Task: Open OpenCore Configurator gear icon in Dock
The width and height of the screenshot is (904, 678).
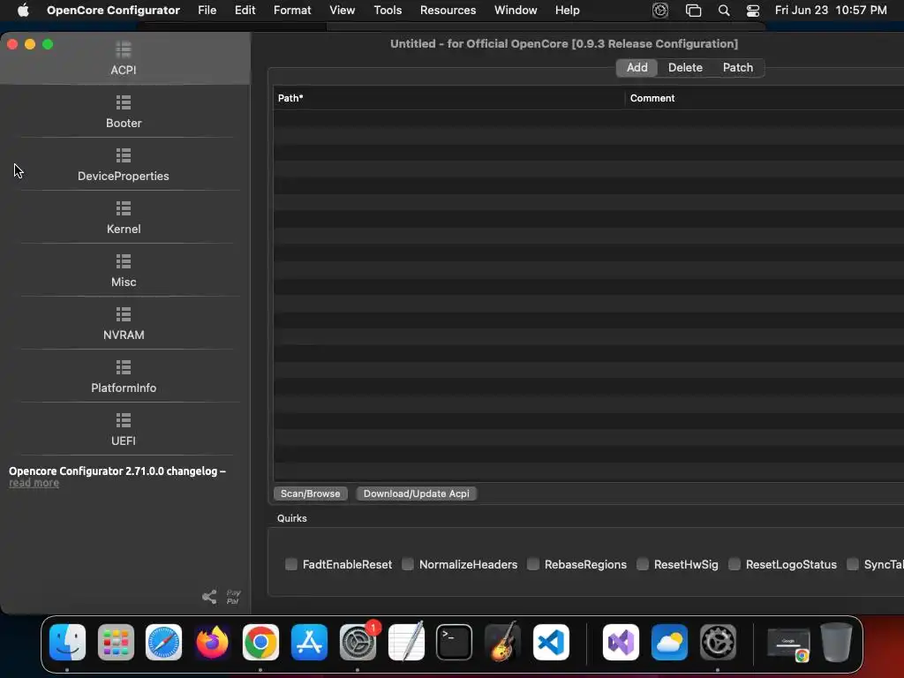Action: click(x=718, y=643)
